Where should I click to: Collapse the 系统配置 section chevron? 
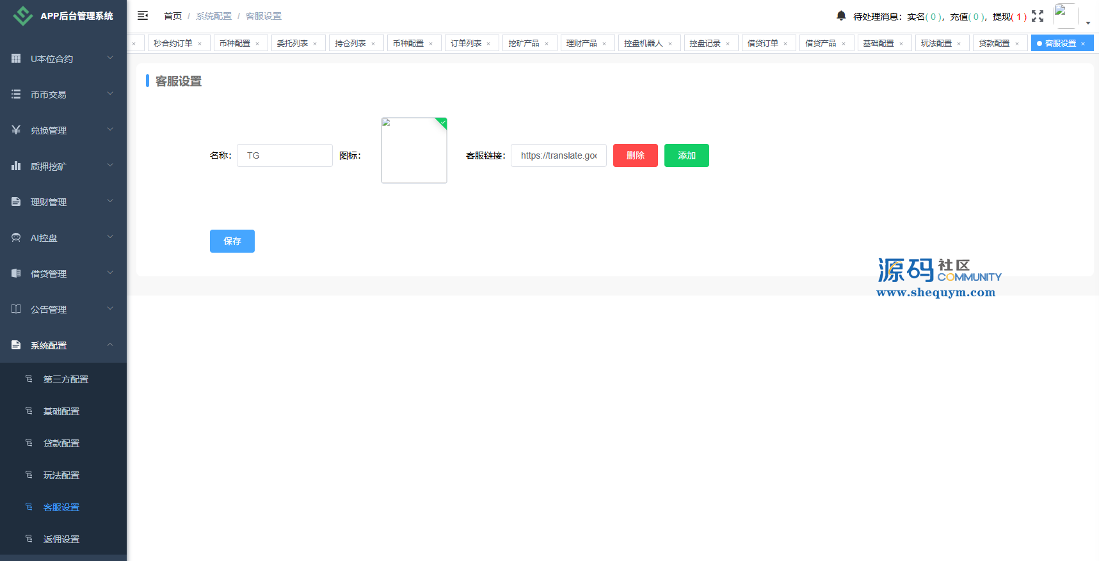[110, 344]
